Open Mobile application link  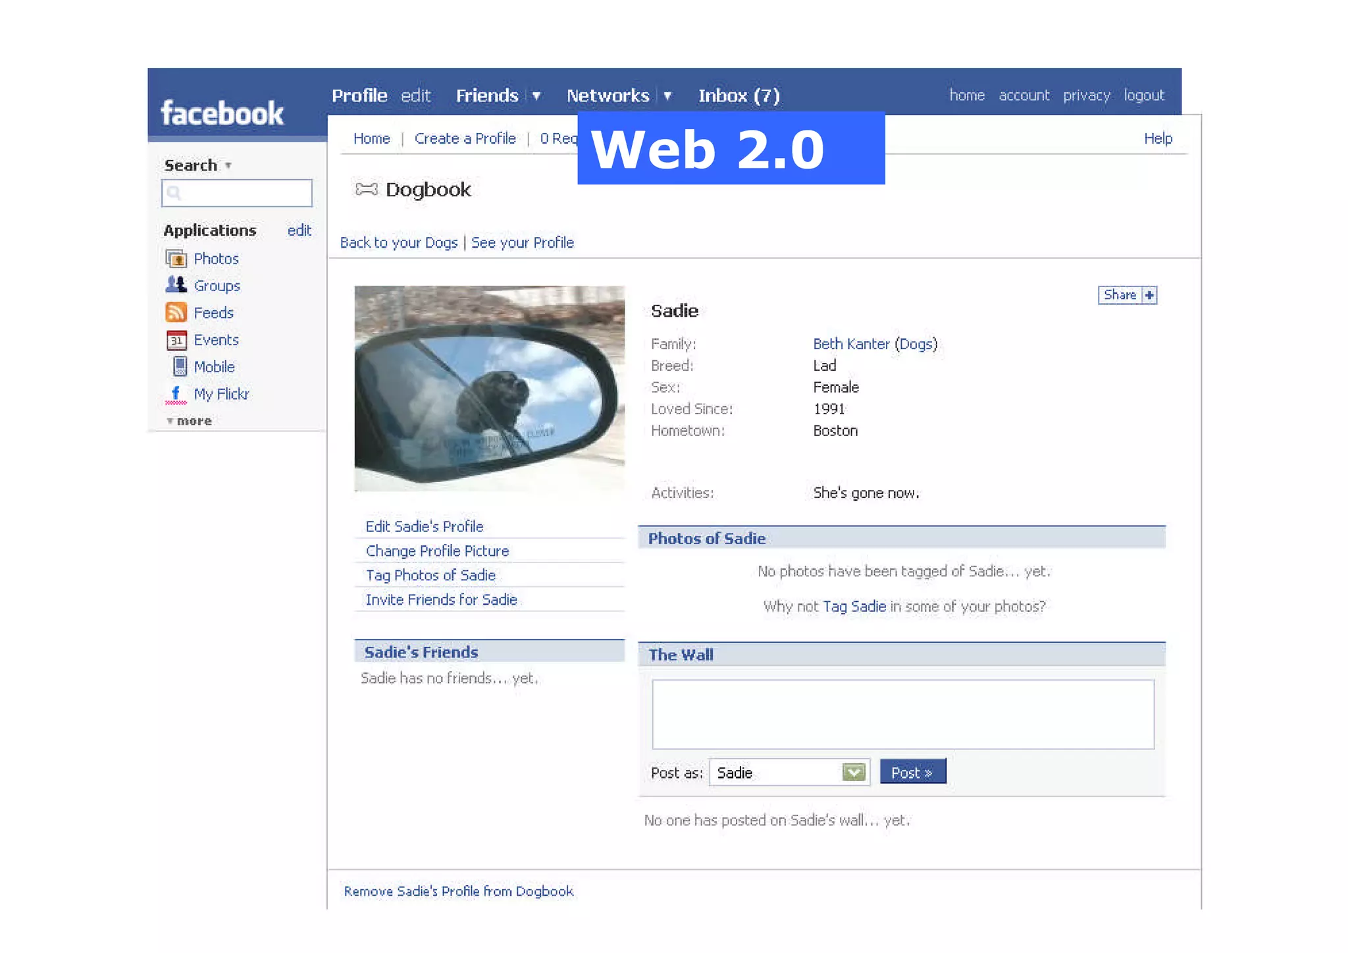point(215,367)
